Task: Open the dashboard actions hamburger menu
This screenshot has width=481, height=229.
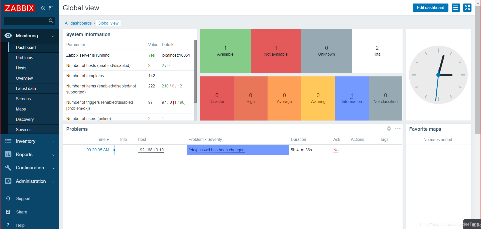Action: click(456, 8)
